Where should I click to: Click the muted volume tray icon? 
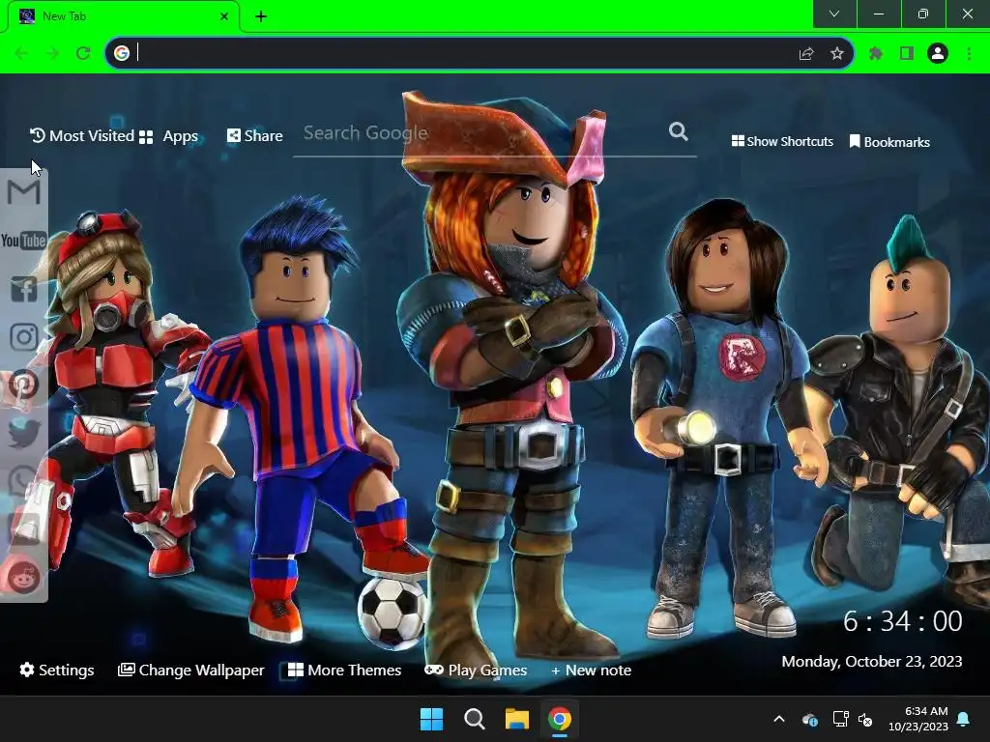point(865,719)
